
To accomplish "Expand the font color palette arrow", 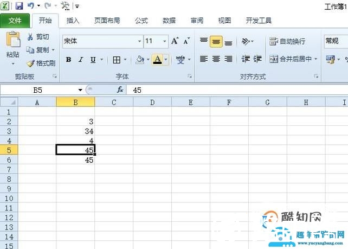I will click(x=166, y=60).
